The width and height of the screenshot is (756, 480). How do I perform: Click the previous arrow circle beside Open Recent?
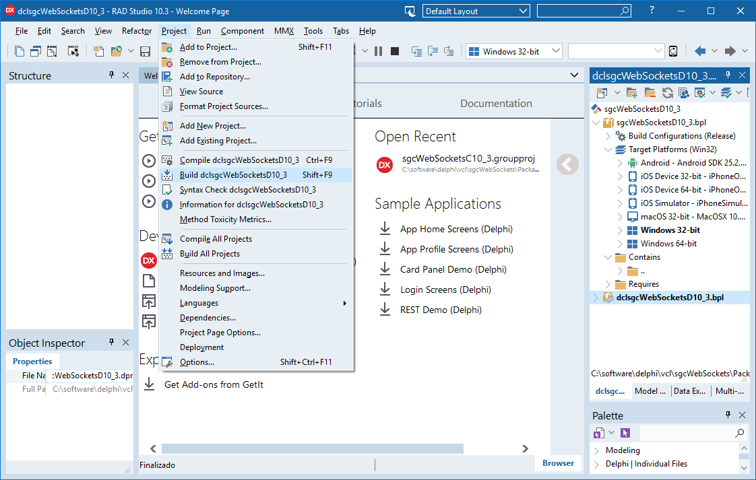(567, 164)
